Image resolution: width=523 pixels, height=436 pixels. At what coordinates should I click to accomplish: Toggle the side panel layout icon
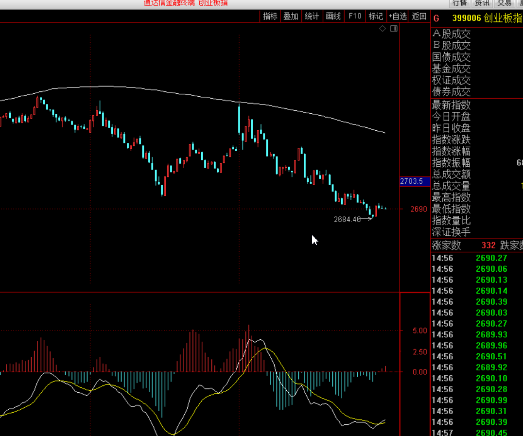(394, 29)
